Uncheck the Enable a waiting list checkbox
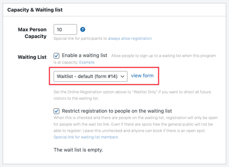The width and height of the screenshot is (229, 167). coord(56,55)
